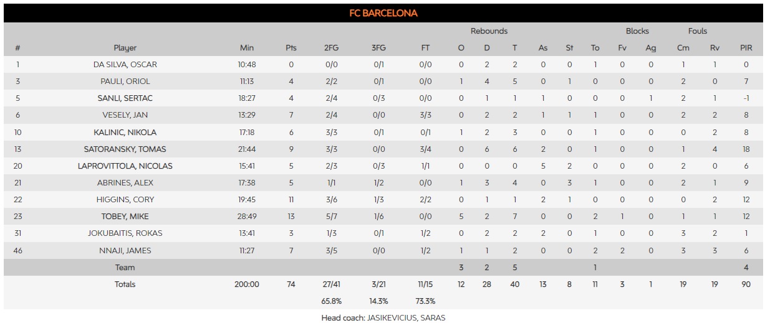Click player name PAULI, ORIOL
The image size is (765, 323).
click(x=125, y=82)
